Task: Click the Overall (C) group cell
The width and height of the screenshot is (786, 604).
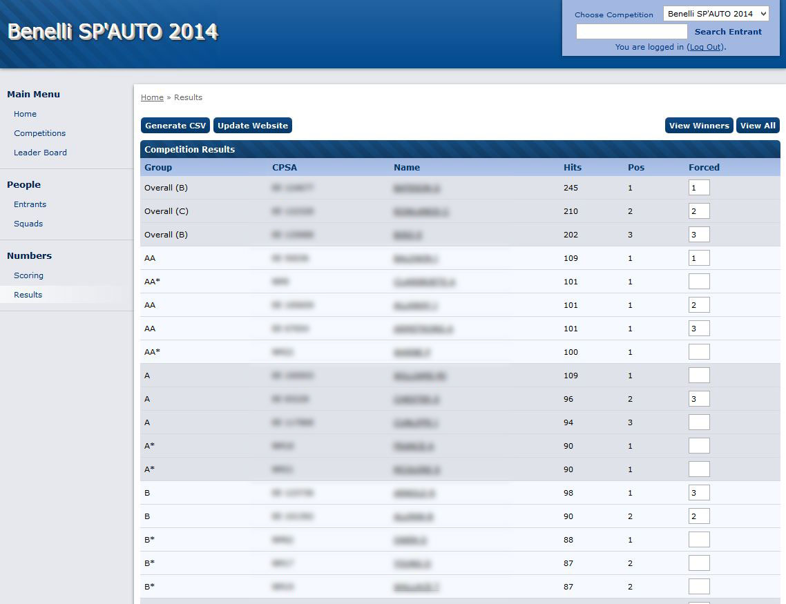Action: pos(166,211)
